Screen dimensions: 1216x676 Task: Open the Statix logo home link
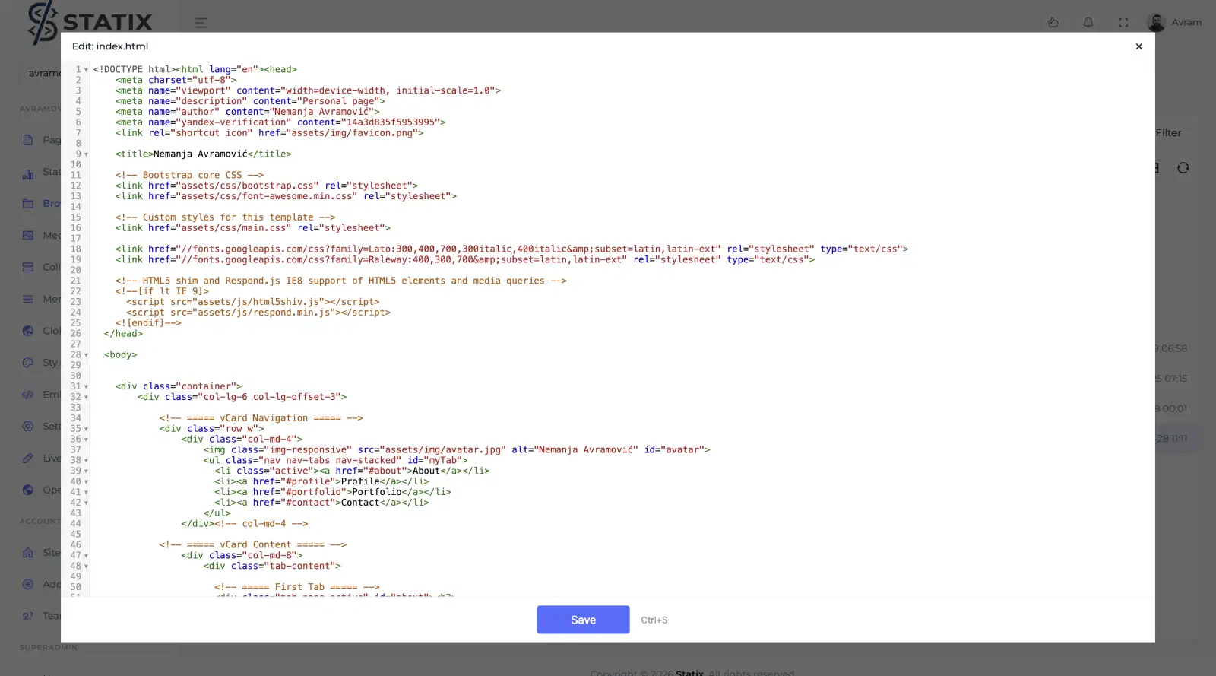pyautogui.click(x=90, y=22)
